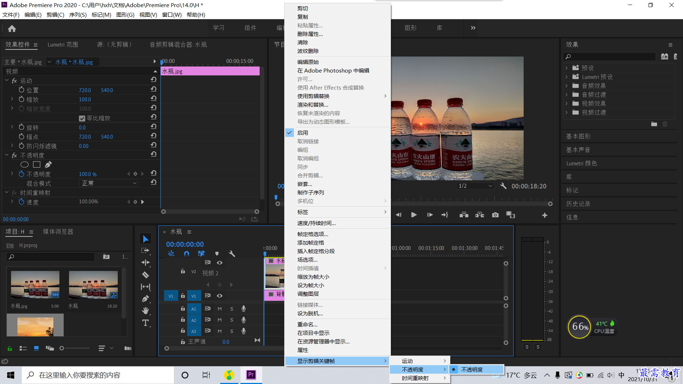This screenshot has width=683, height=384.
Task: Create ellipse mask under opacity
Action: tap(25, 165)
